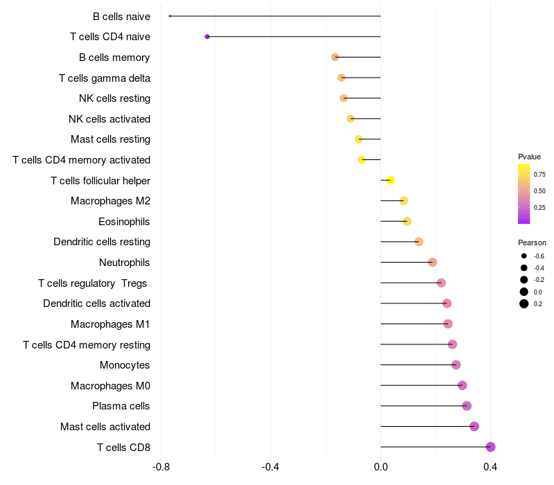
Task: Click the Pearson 0.2 legend circle
Action: (x=524, y=303)
